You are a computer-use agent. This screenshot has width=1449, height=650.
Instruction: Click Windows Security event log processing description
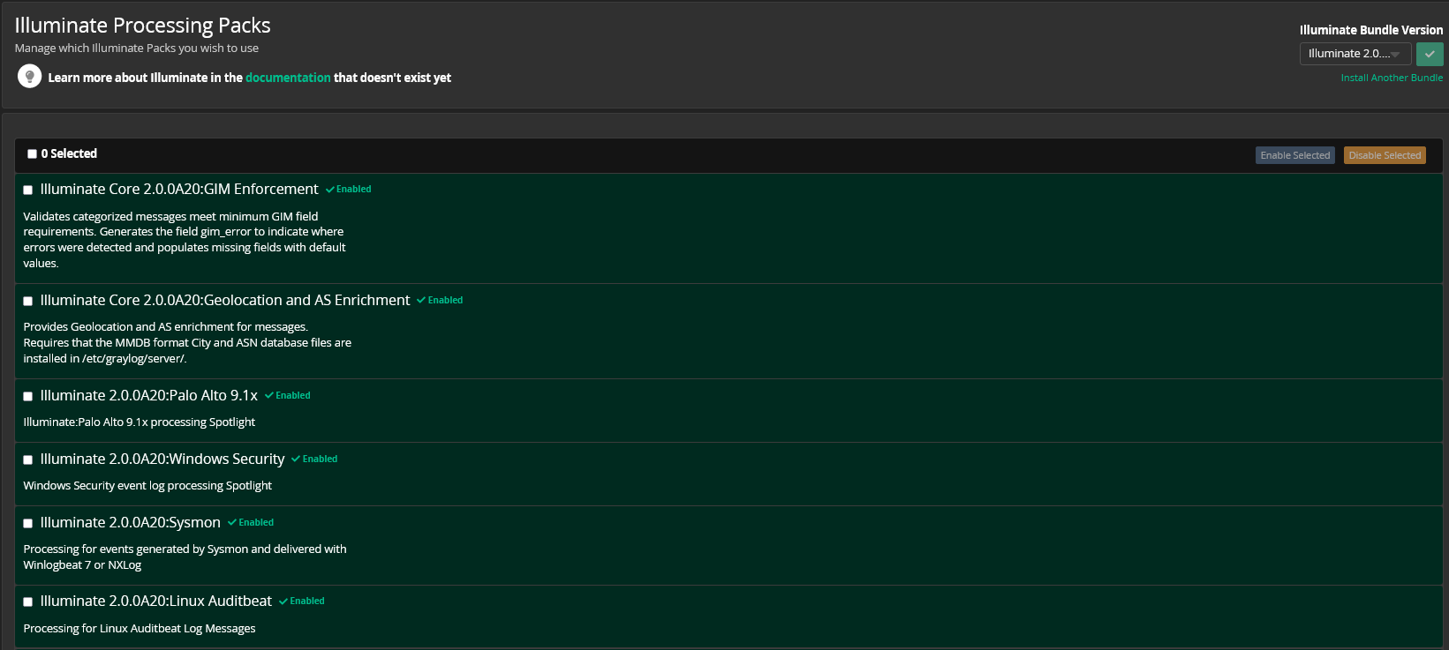tap(147, 485)
